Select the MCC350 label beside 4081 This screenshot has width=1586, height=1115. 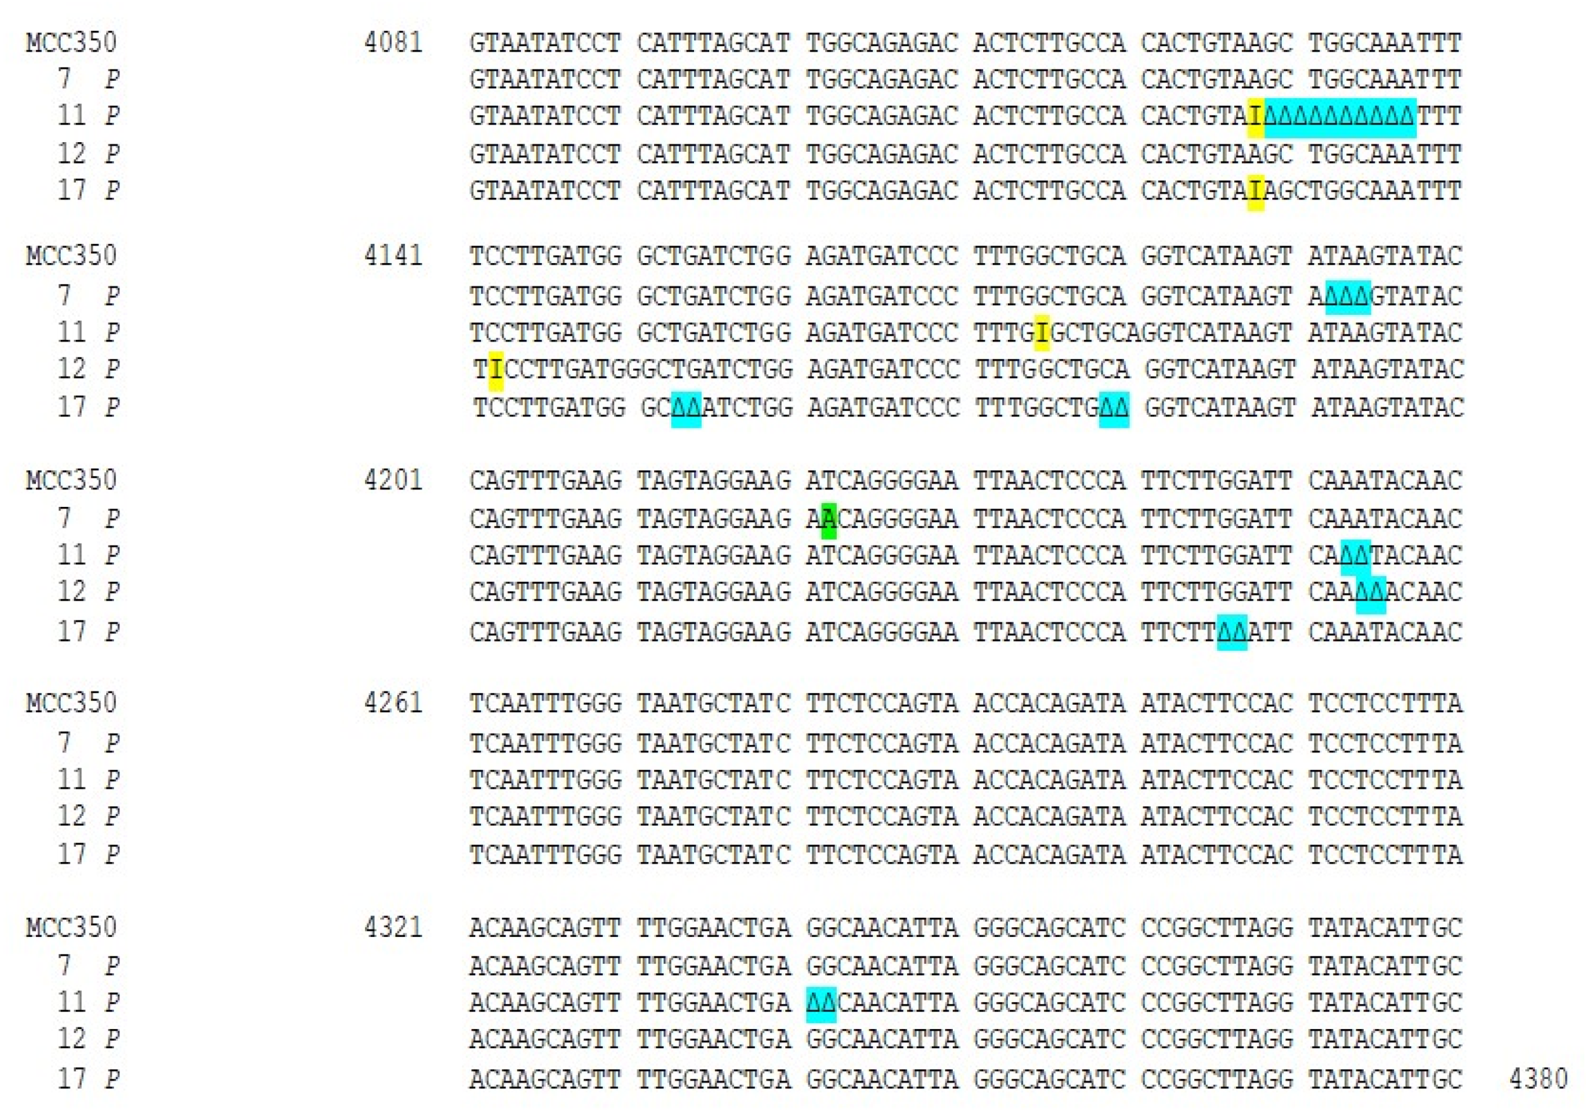(x=71, y=43)
